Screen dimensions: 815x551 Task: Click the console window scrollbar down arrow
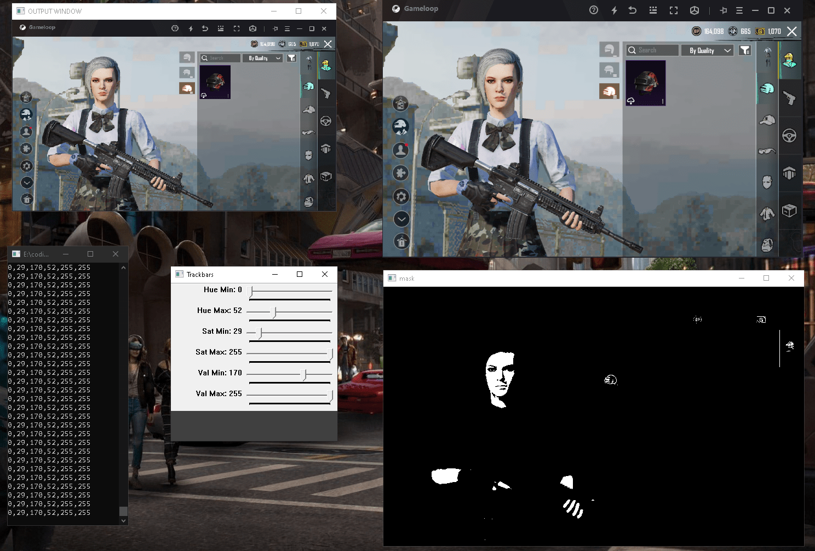(x=123, y=521)
